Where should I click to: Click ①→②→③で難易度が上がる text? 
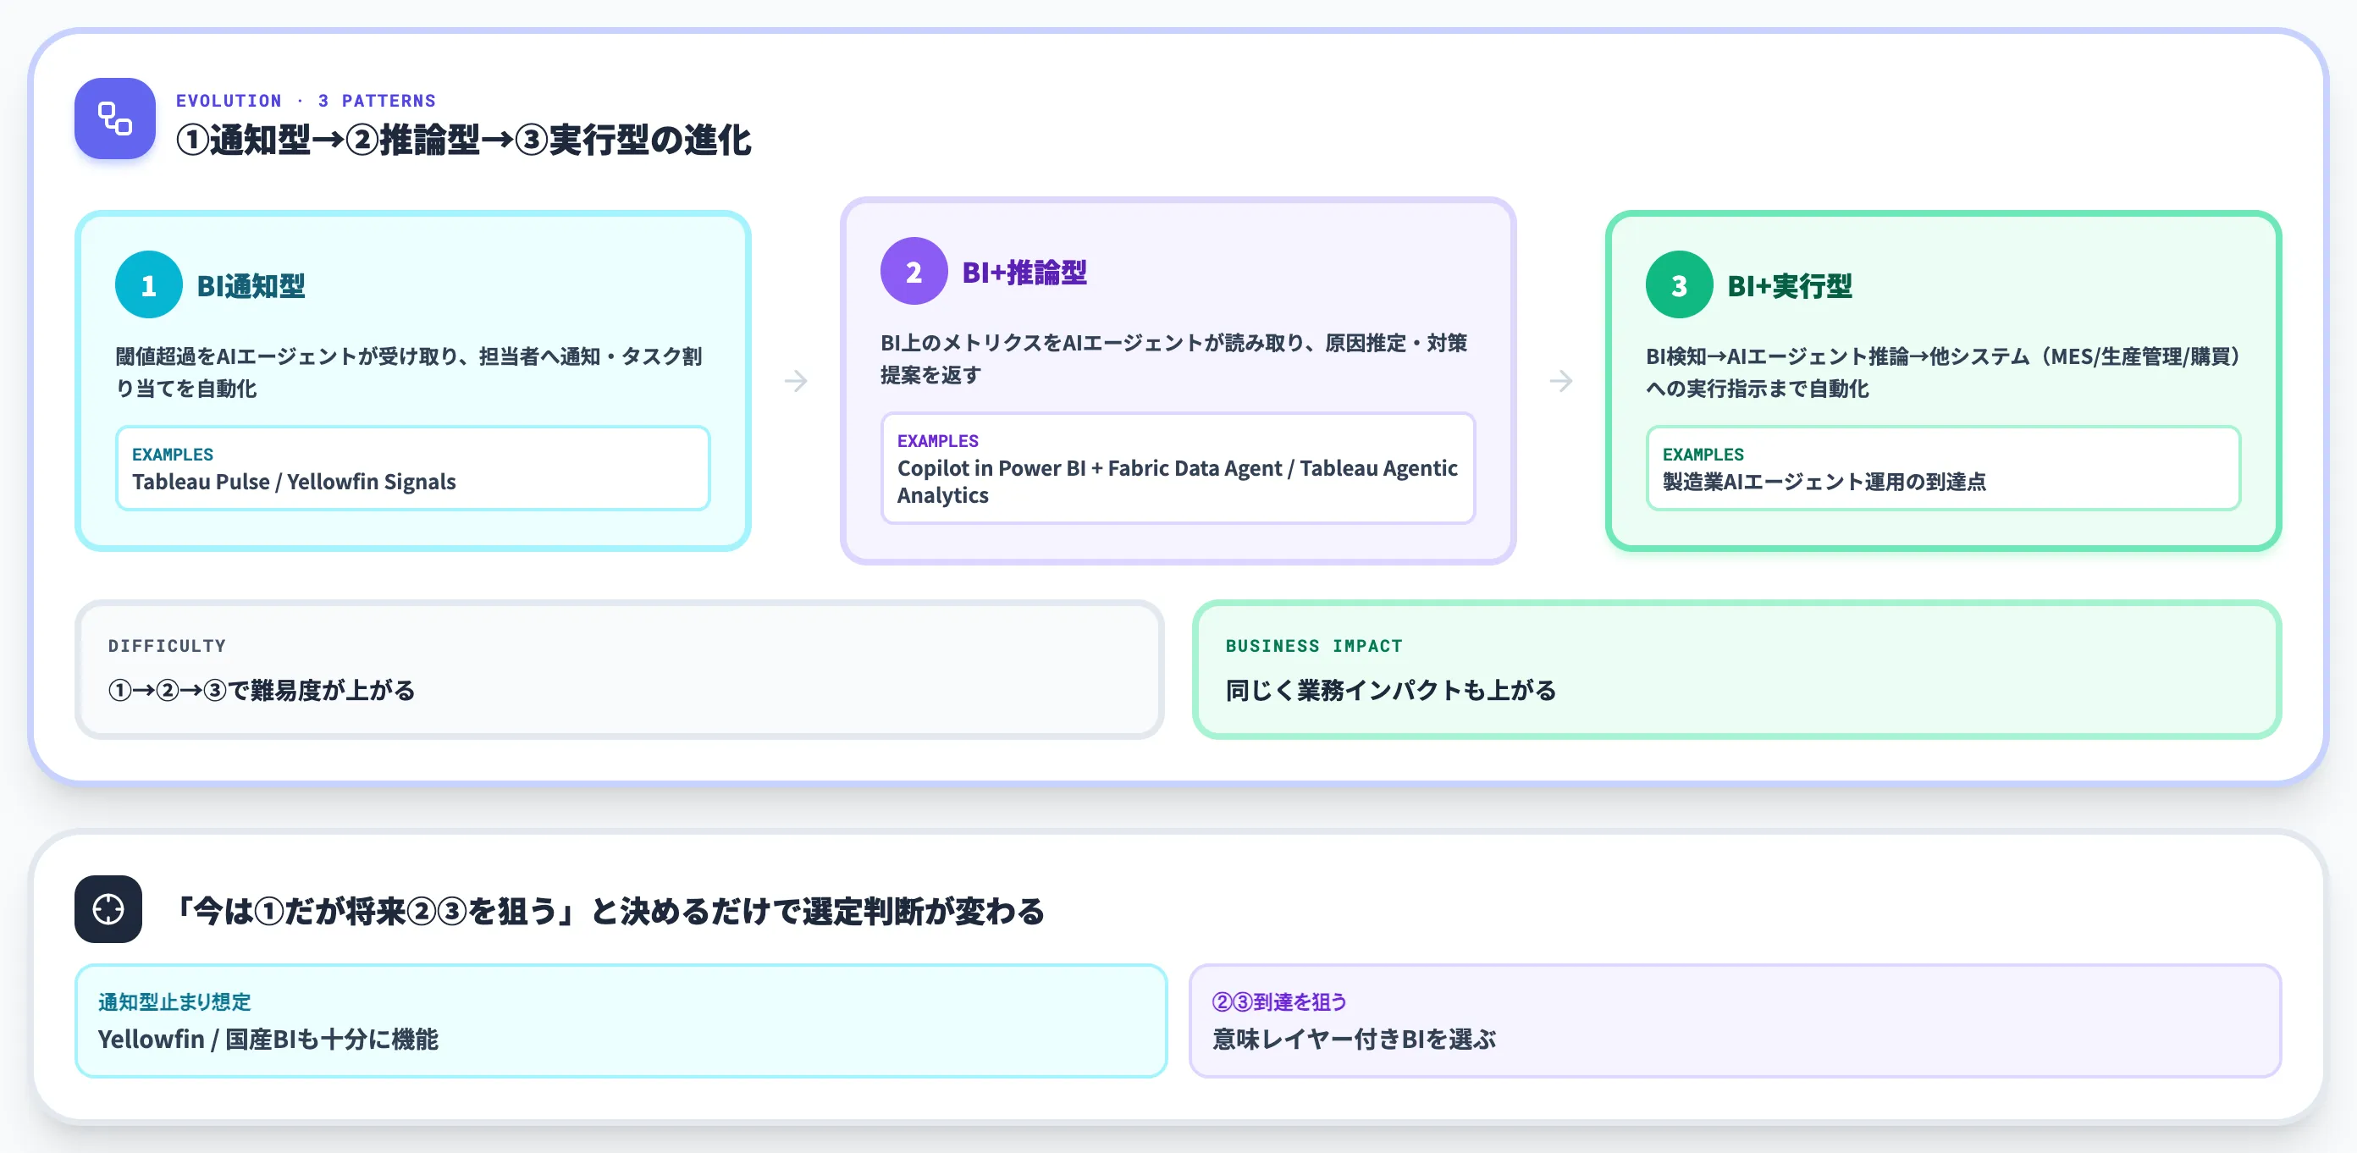pos(262,689)
